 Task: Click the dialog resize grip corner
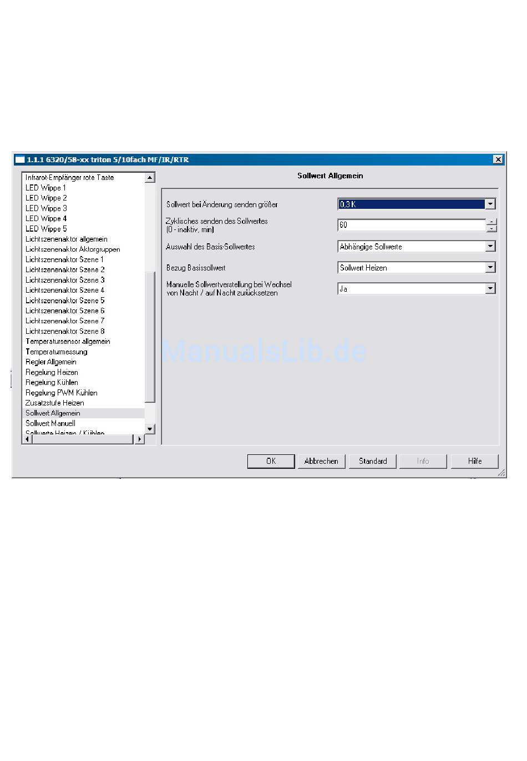tap(501, 473)
